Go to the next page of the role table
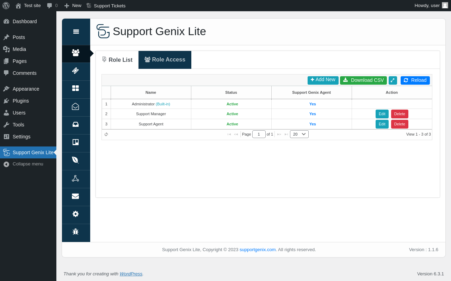 click(279, 134)
